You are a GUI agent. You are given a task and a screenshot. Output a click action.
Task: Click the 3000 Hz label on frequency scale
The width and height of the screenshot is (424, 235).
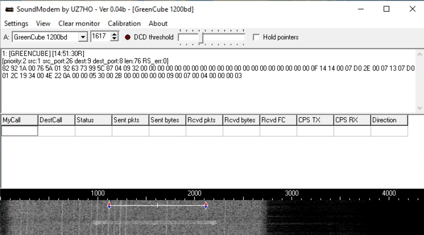pyautogui.click(x=291, y=193)
